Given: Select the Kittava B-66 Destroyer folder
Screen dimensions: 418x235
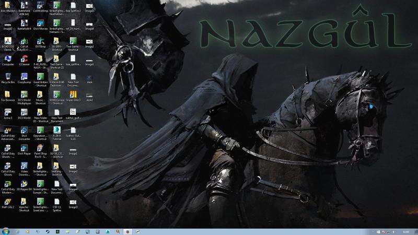Looking at the screenshot, I should [57, 80].
